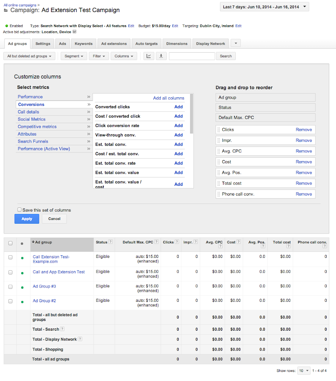
Task: Click help icon next to Total - Search
Action: [x=62, y=329]
